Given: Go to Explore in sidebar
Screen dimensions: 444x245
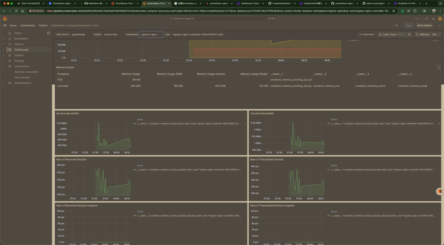Looking at the screenshot, I should [19, 55].
